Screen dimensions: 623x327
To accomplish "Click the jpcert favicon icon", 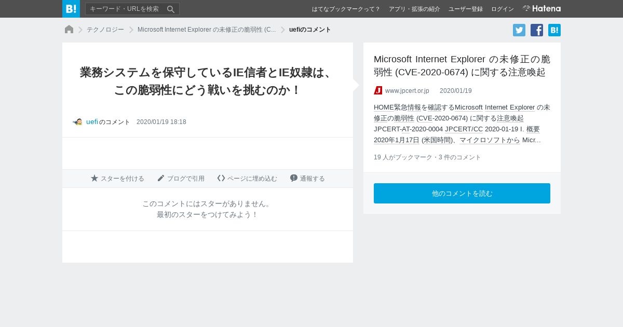I will click(378, 90).
